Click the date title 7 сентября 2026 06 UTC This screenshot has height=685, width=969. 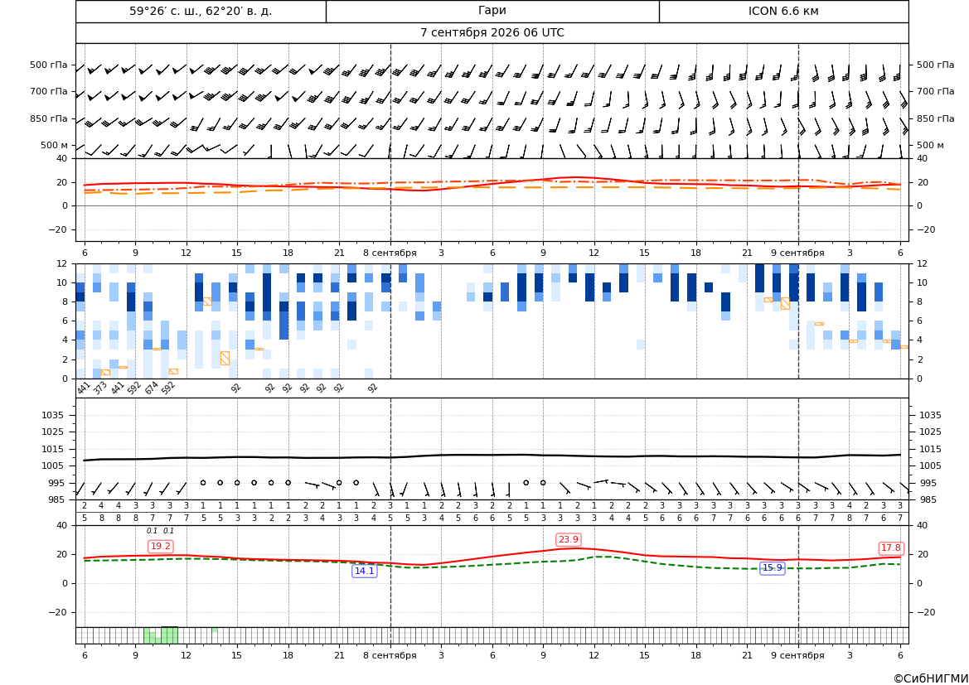[x=492, y=33]
